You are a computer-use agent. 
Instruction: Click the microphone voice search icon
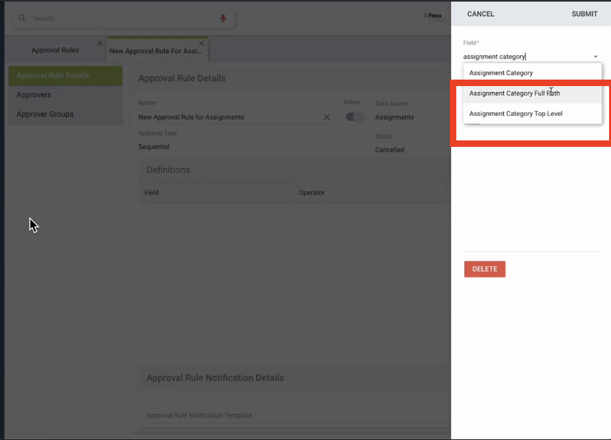click(x=223, y=18)
